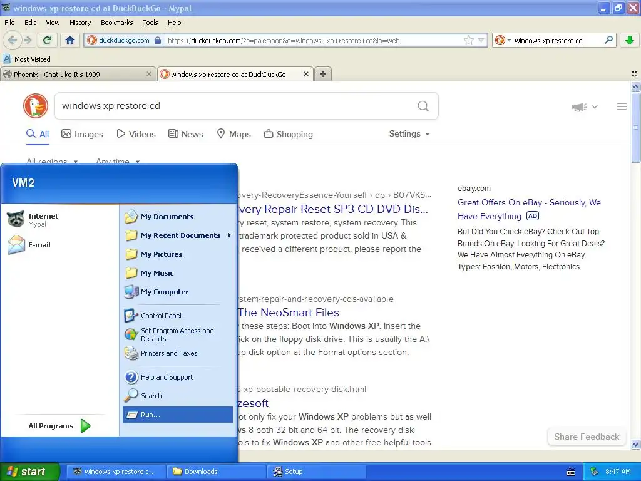Open Search from the Start menu
The width and height of the screenshot is (641, 481).
(178, 396)
